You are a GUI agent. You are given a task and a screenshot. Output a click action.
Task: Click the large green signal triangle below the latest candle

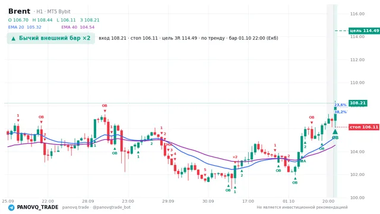tap(335, 132)
